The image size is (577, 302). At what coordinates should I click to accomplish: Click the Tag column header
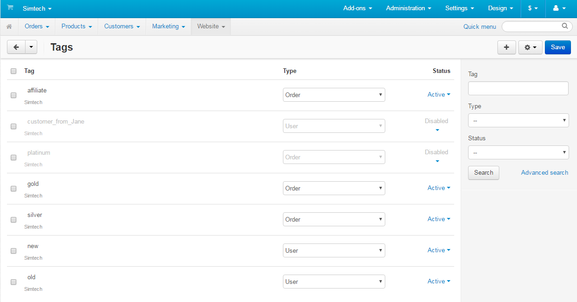pos(29,71)
